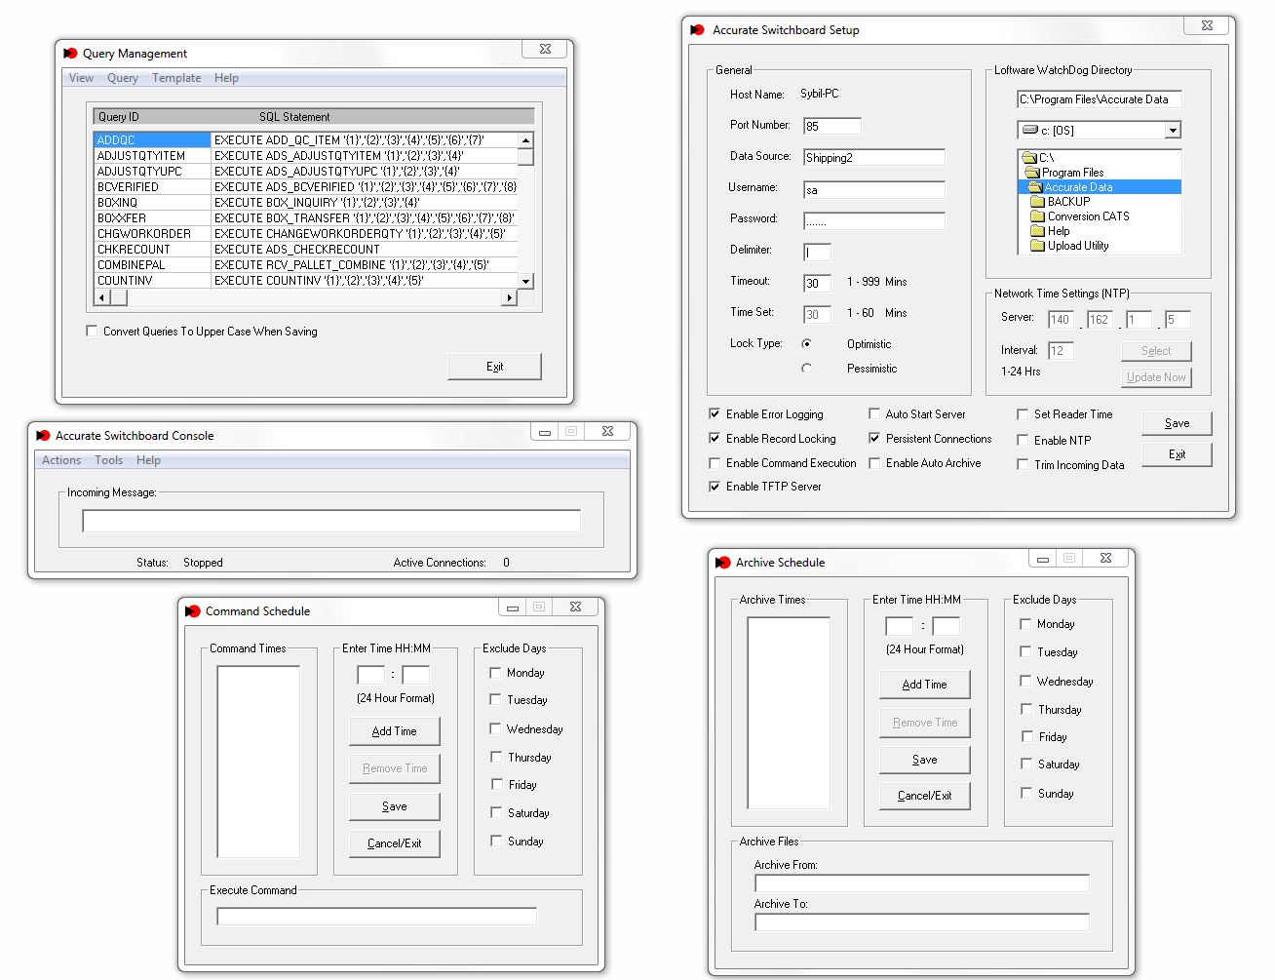Click Exit in Accurate Switchboard Setup
The image size is (1275, 980).
1177,454
